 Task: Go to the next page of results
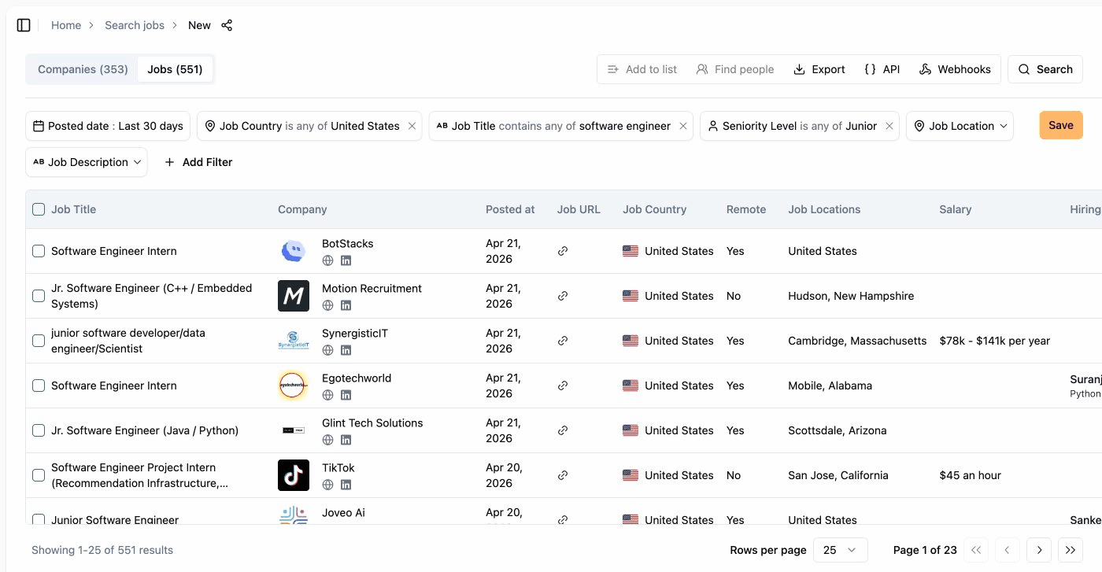click(1039, 550)
